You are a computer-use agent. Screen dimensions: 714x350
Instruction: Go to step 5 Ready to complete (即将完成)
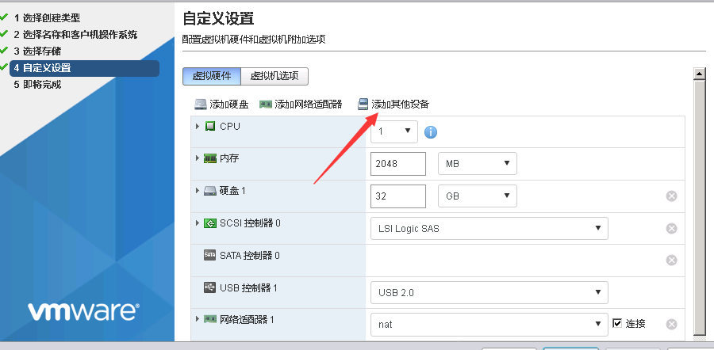(37, 85)
